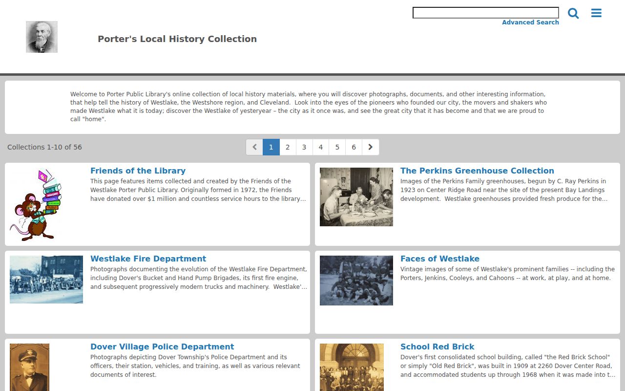Click the Friends of the Library description text
The image size is (625, 391).
198,190
